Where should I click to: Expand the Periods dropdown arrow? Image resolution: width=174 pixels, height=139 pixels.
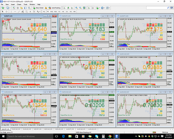[104, 8]
